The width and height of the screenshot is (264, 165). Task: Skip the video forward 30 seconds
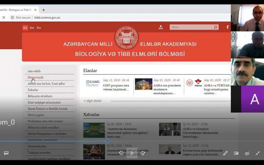tap(143, 153)
